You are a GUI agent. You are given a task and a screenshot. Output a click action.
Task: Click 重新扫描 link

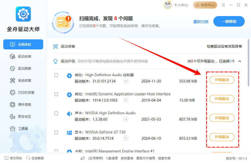[x=201, y=22]
